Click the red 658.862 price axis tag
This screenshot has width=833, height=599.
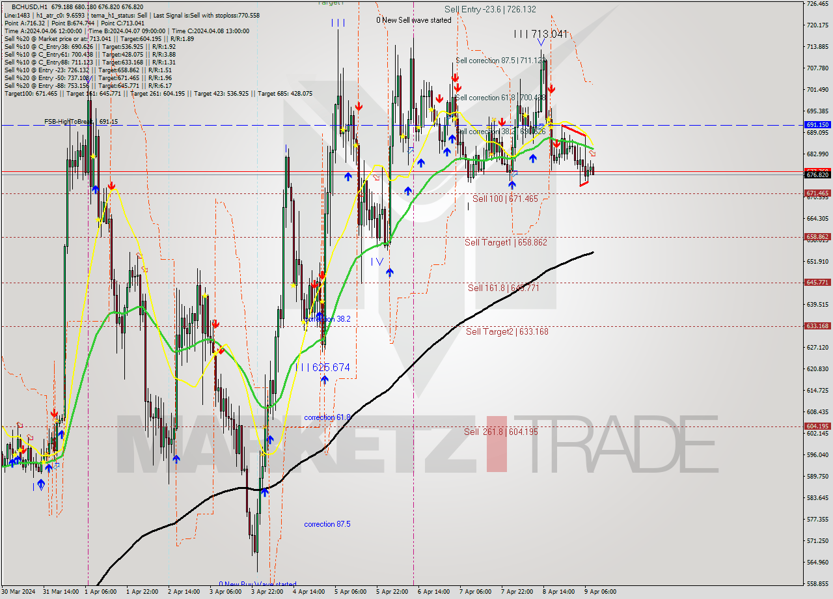tap(817, 237)
